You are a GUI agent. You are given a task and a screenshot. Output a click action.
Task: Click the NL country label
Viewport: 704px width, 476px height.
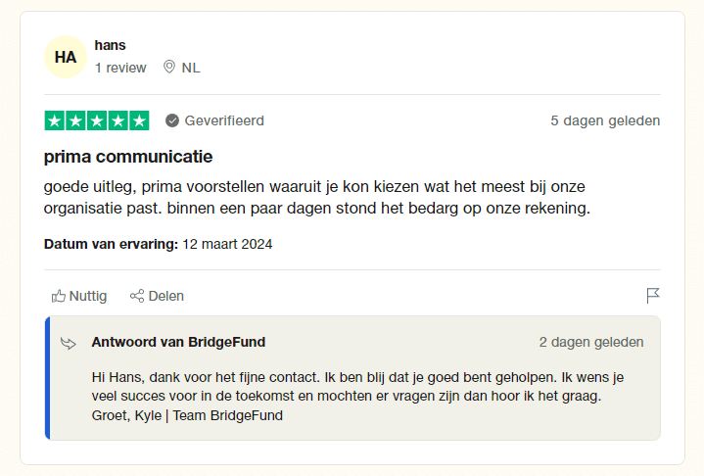coord(191,68)
